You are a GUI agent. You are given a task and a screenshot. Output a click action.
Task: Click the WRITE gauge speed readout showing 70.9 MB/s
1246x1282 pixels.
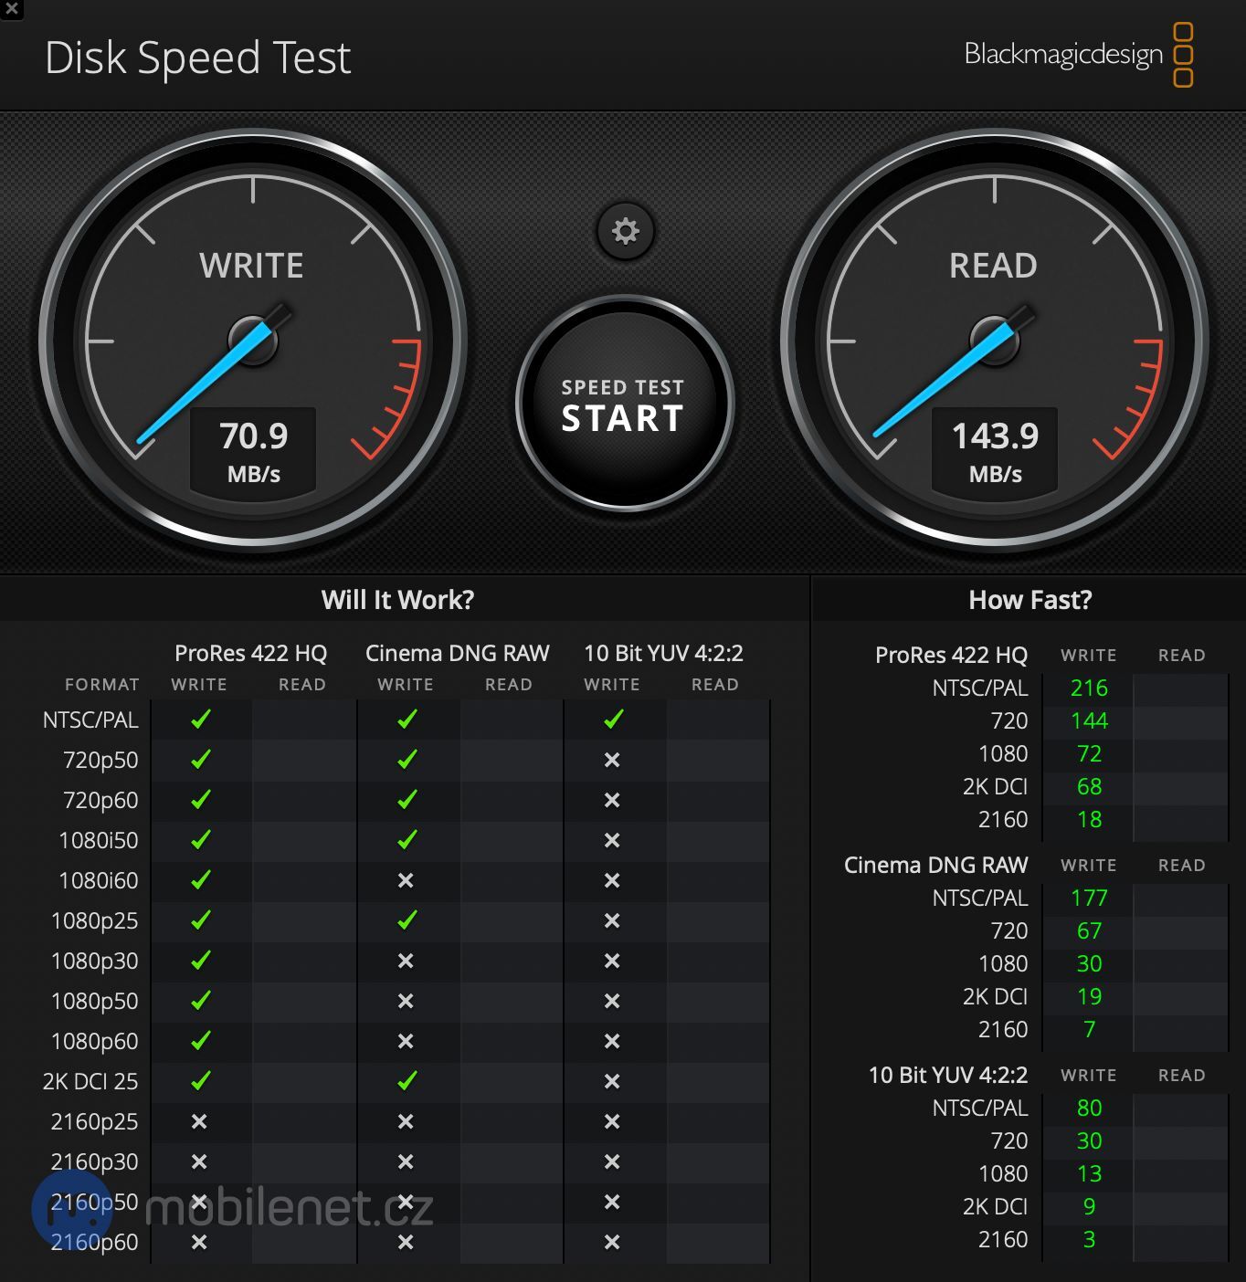coord(253,449)
